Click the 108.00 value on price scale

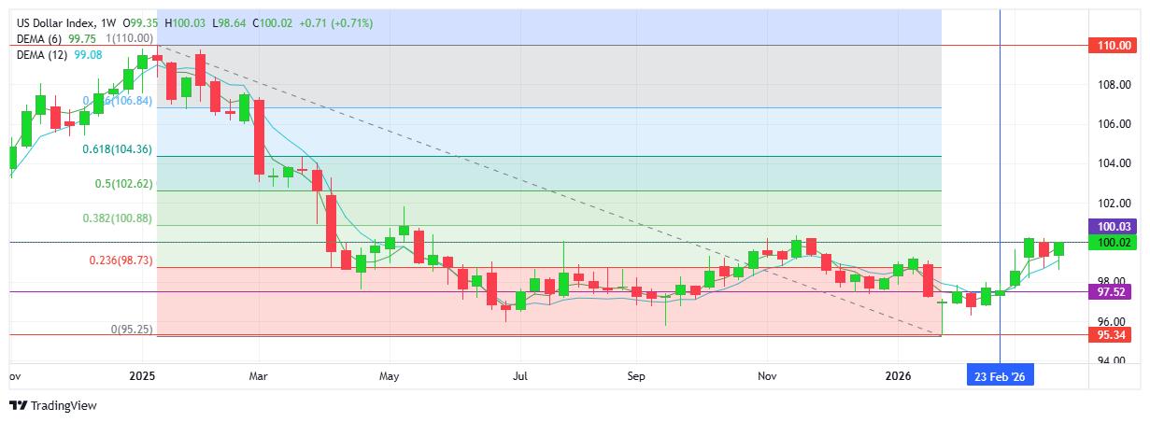1115,85
